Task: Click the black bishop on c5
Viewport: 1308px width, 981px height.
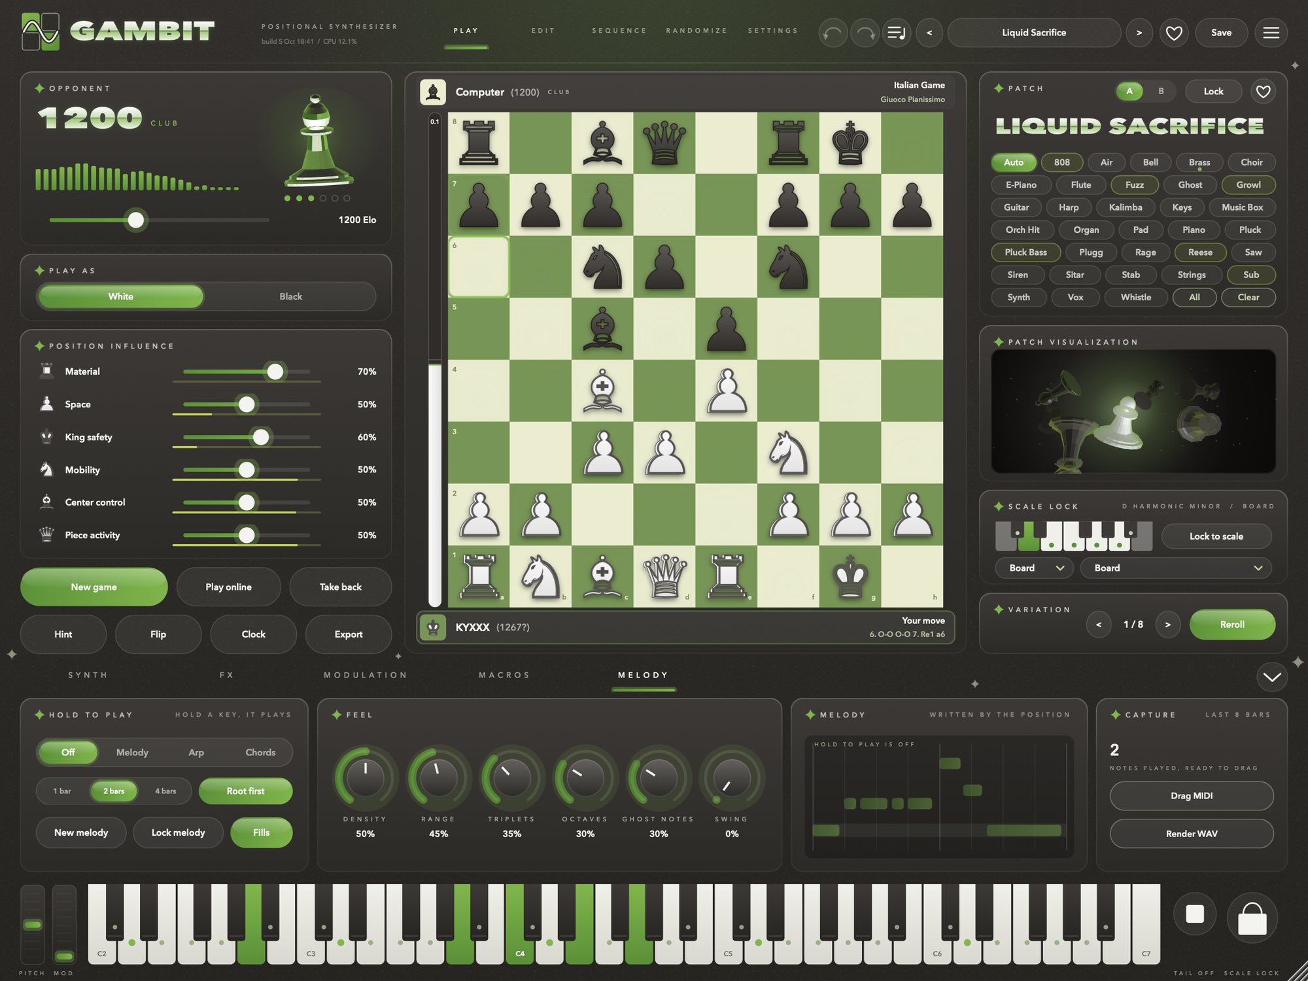Action: point(602,329)
